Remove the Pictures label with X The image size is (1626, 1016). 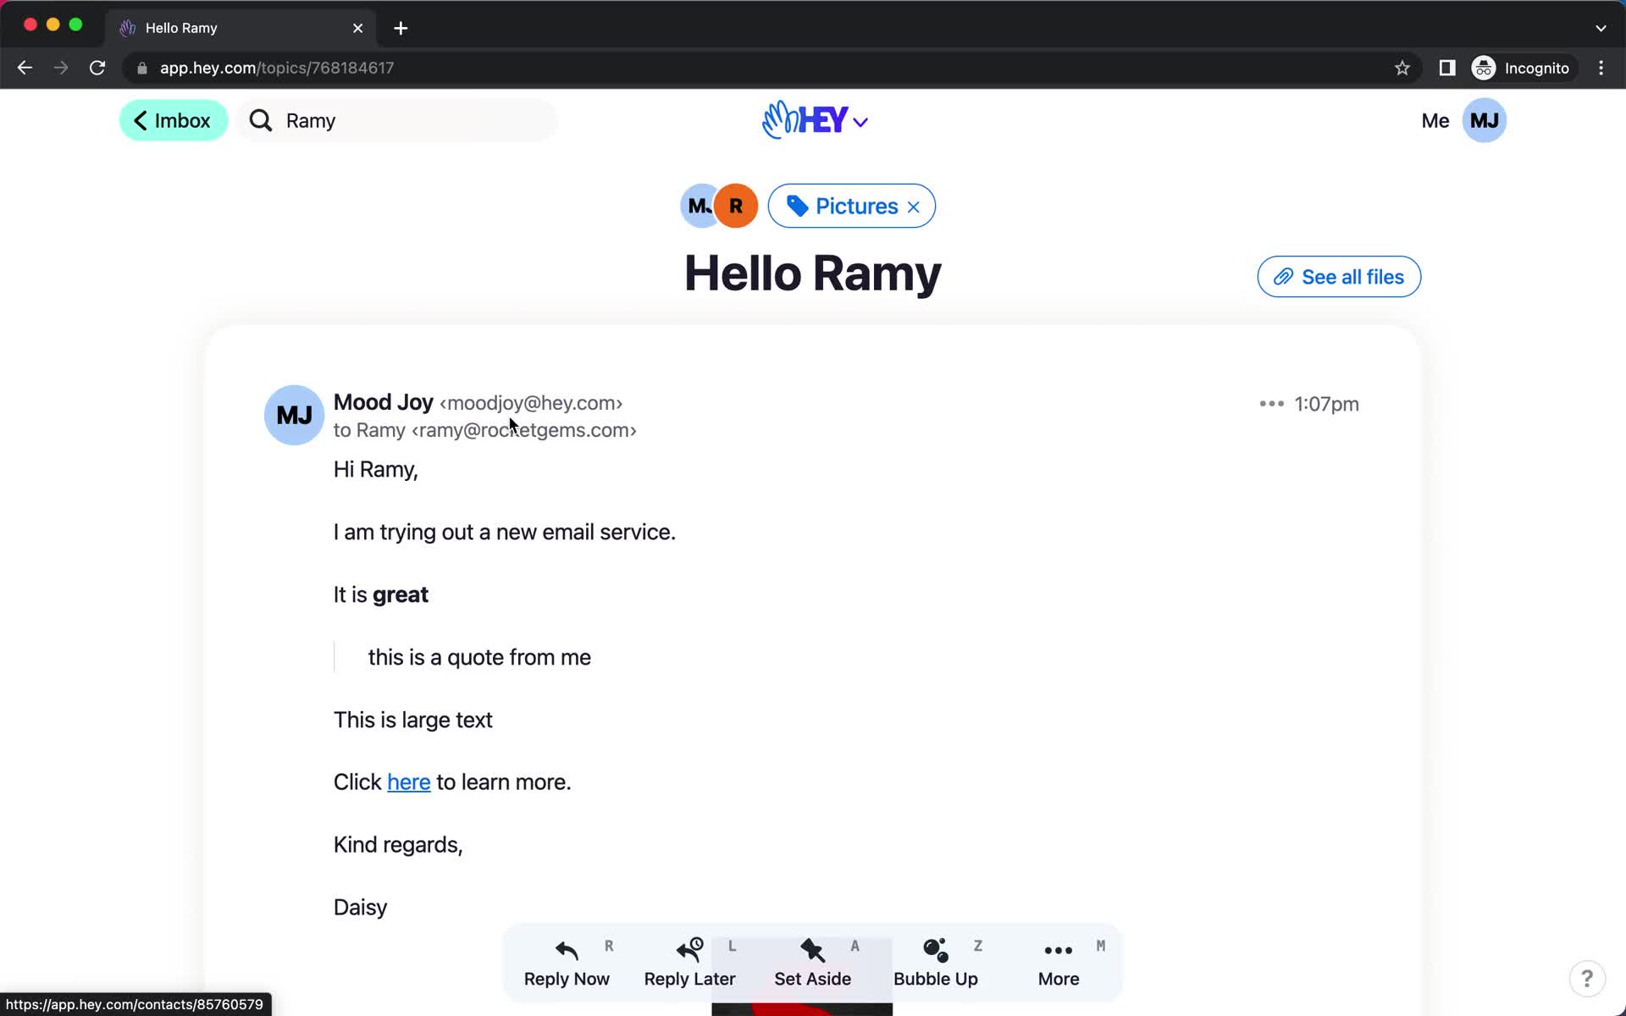point(914,207)
